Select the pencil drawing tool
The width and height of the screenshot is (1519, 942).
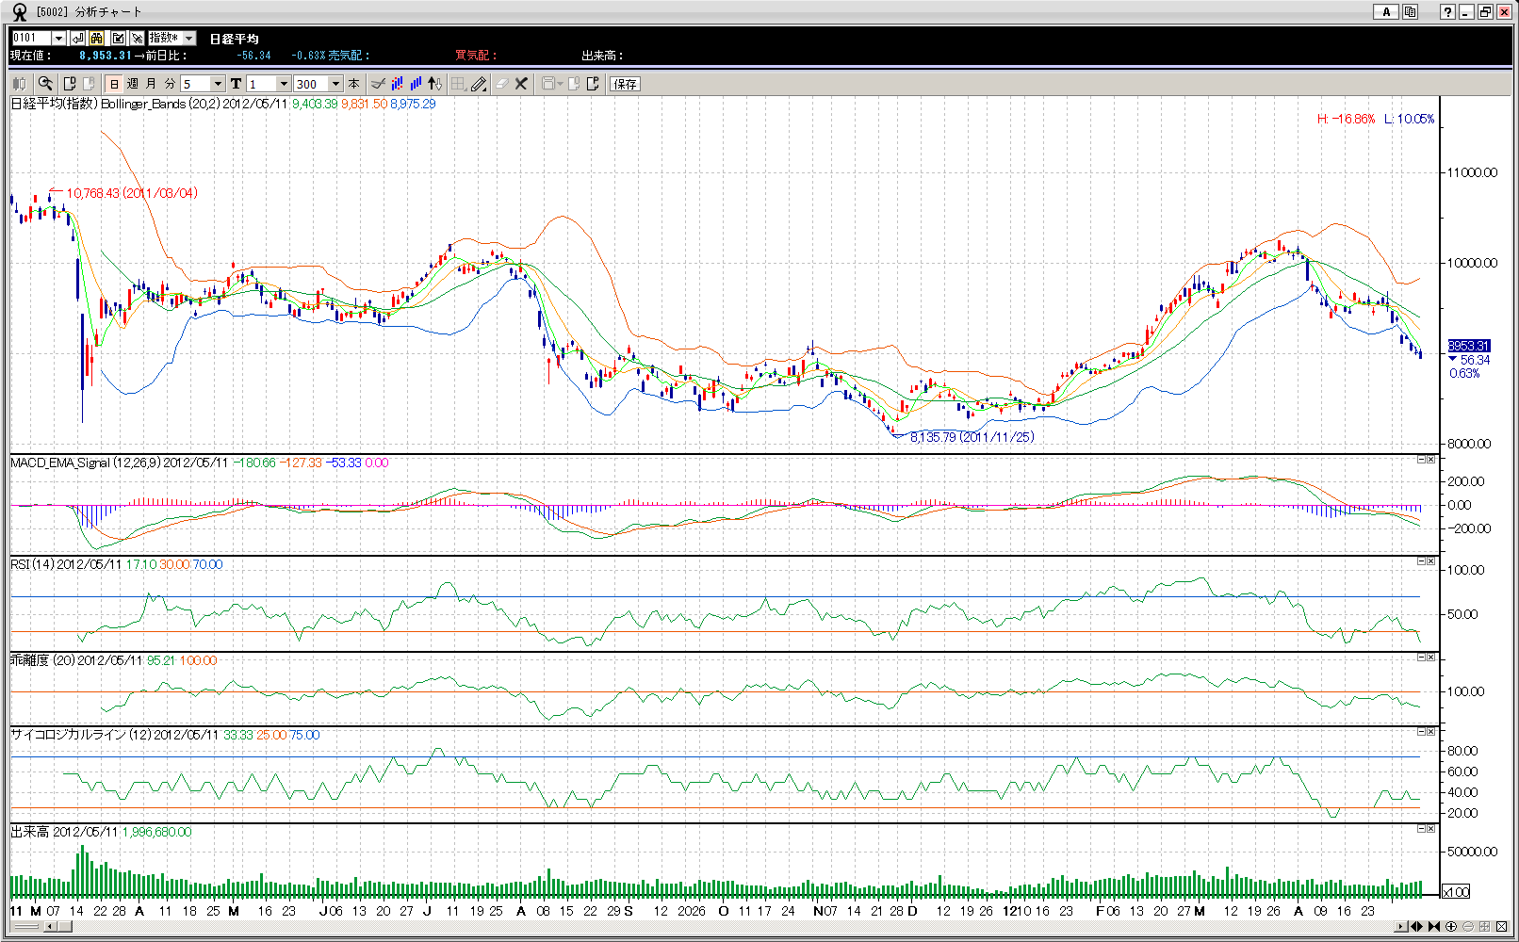point(479,84)
